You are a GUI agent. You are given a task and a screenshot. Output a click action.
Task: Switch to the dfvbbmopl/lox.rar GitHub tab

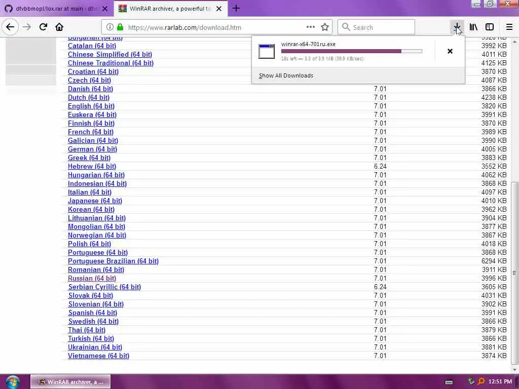[56, 9]
